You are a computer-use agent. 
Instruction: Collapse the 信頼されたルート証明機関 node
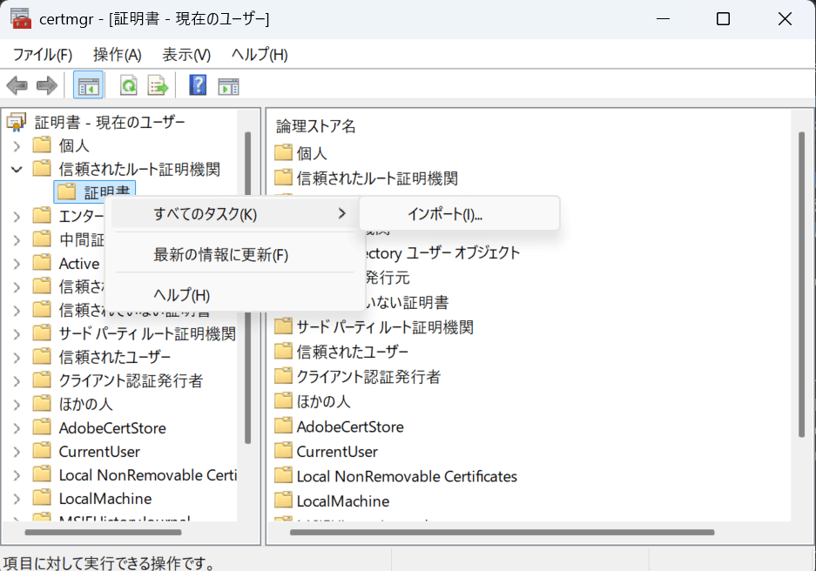[x=16, y=170]
